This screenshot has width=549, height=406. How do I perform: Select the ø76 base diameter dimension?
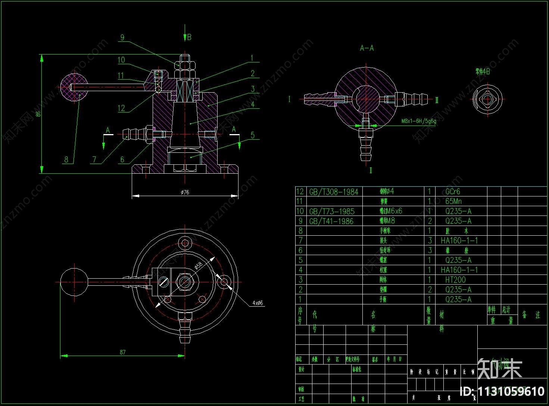pyautogui.click(x=185, y=192)
